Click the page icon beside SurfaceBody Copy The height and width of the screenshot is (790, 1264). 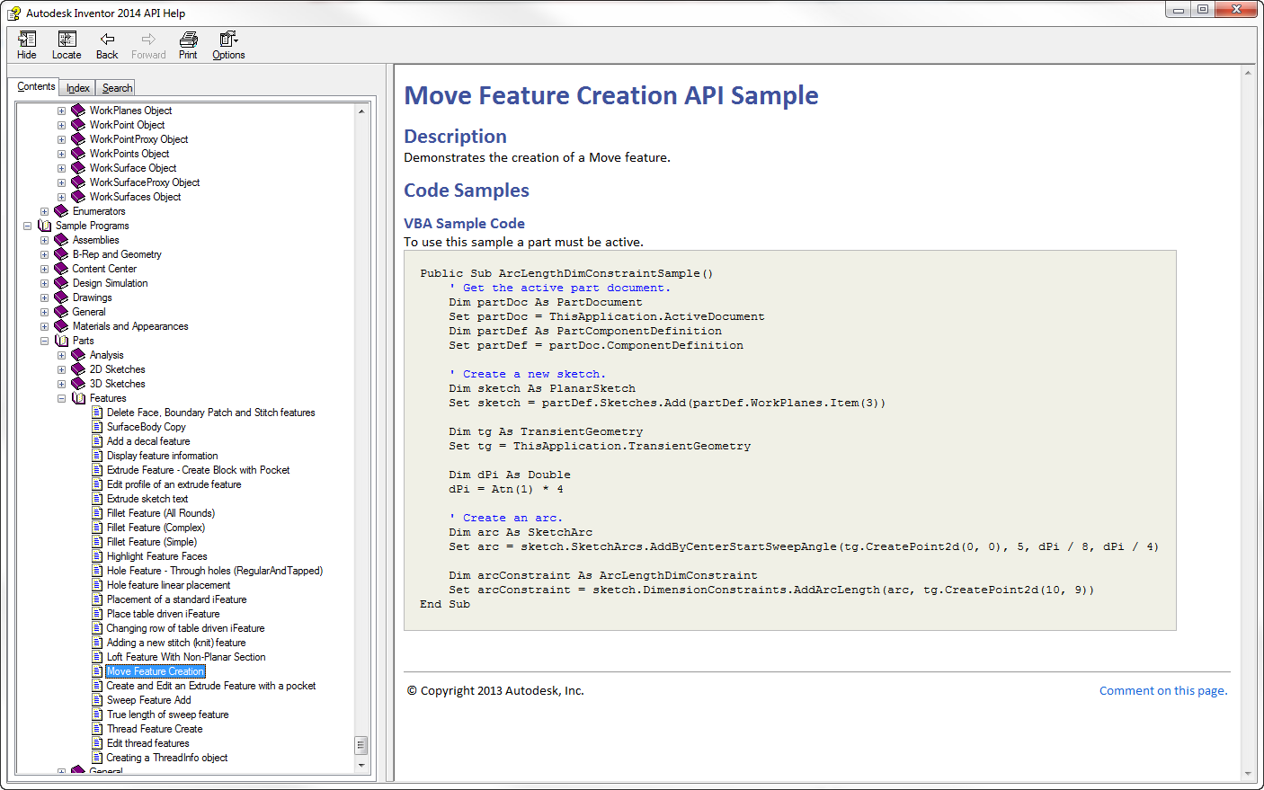point(97,427)
